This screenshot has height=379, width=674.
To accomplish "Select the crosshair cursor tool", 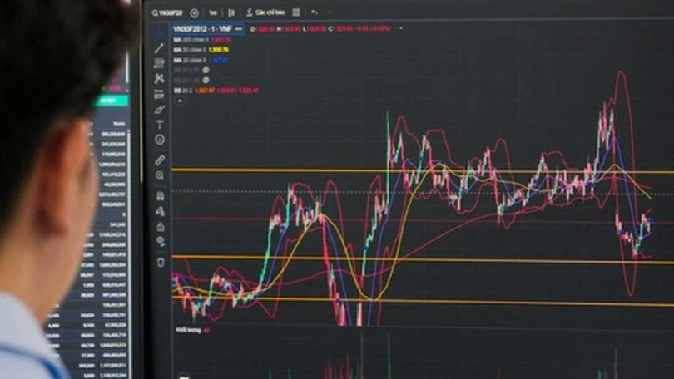I will pos(160,33).
